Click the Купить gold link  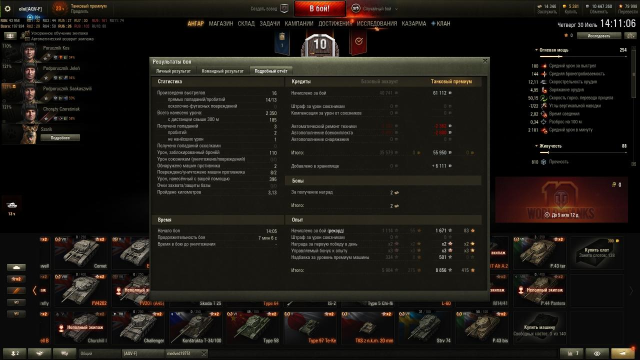click(571, 11)
